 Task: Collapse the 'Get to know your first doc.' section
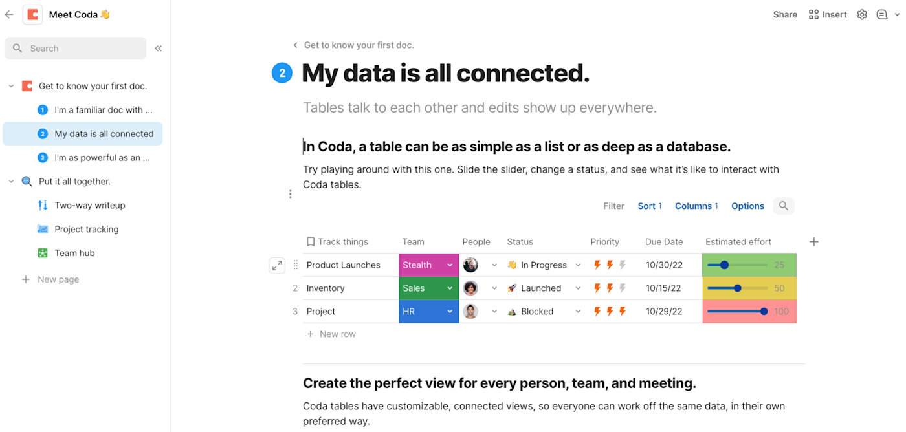tap(11, 86)
